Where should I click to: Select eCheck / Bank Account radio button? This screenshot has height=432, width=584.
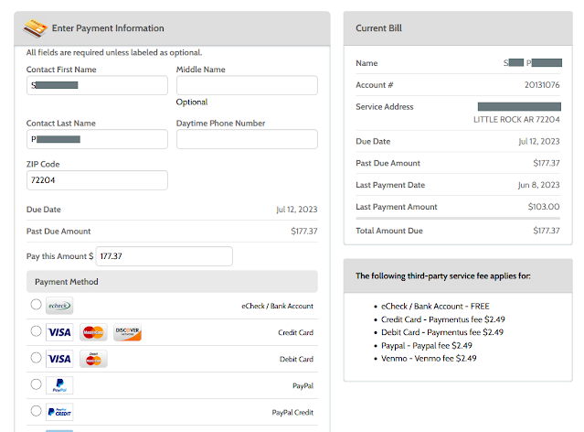37,305
